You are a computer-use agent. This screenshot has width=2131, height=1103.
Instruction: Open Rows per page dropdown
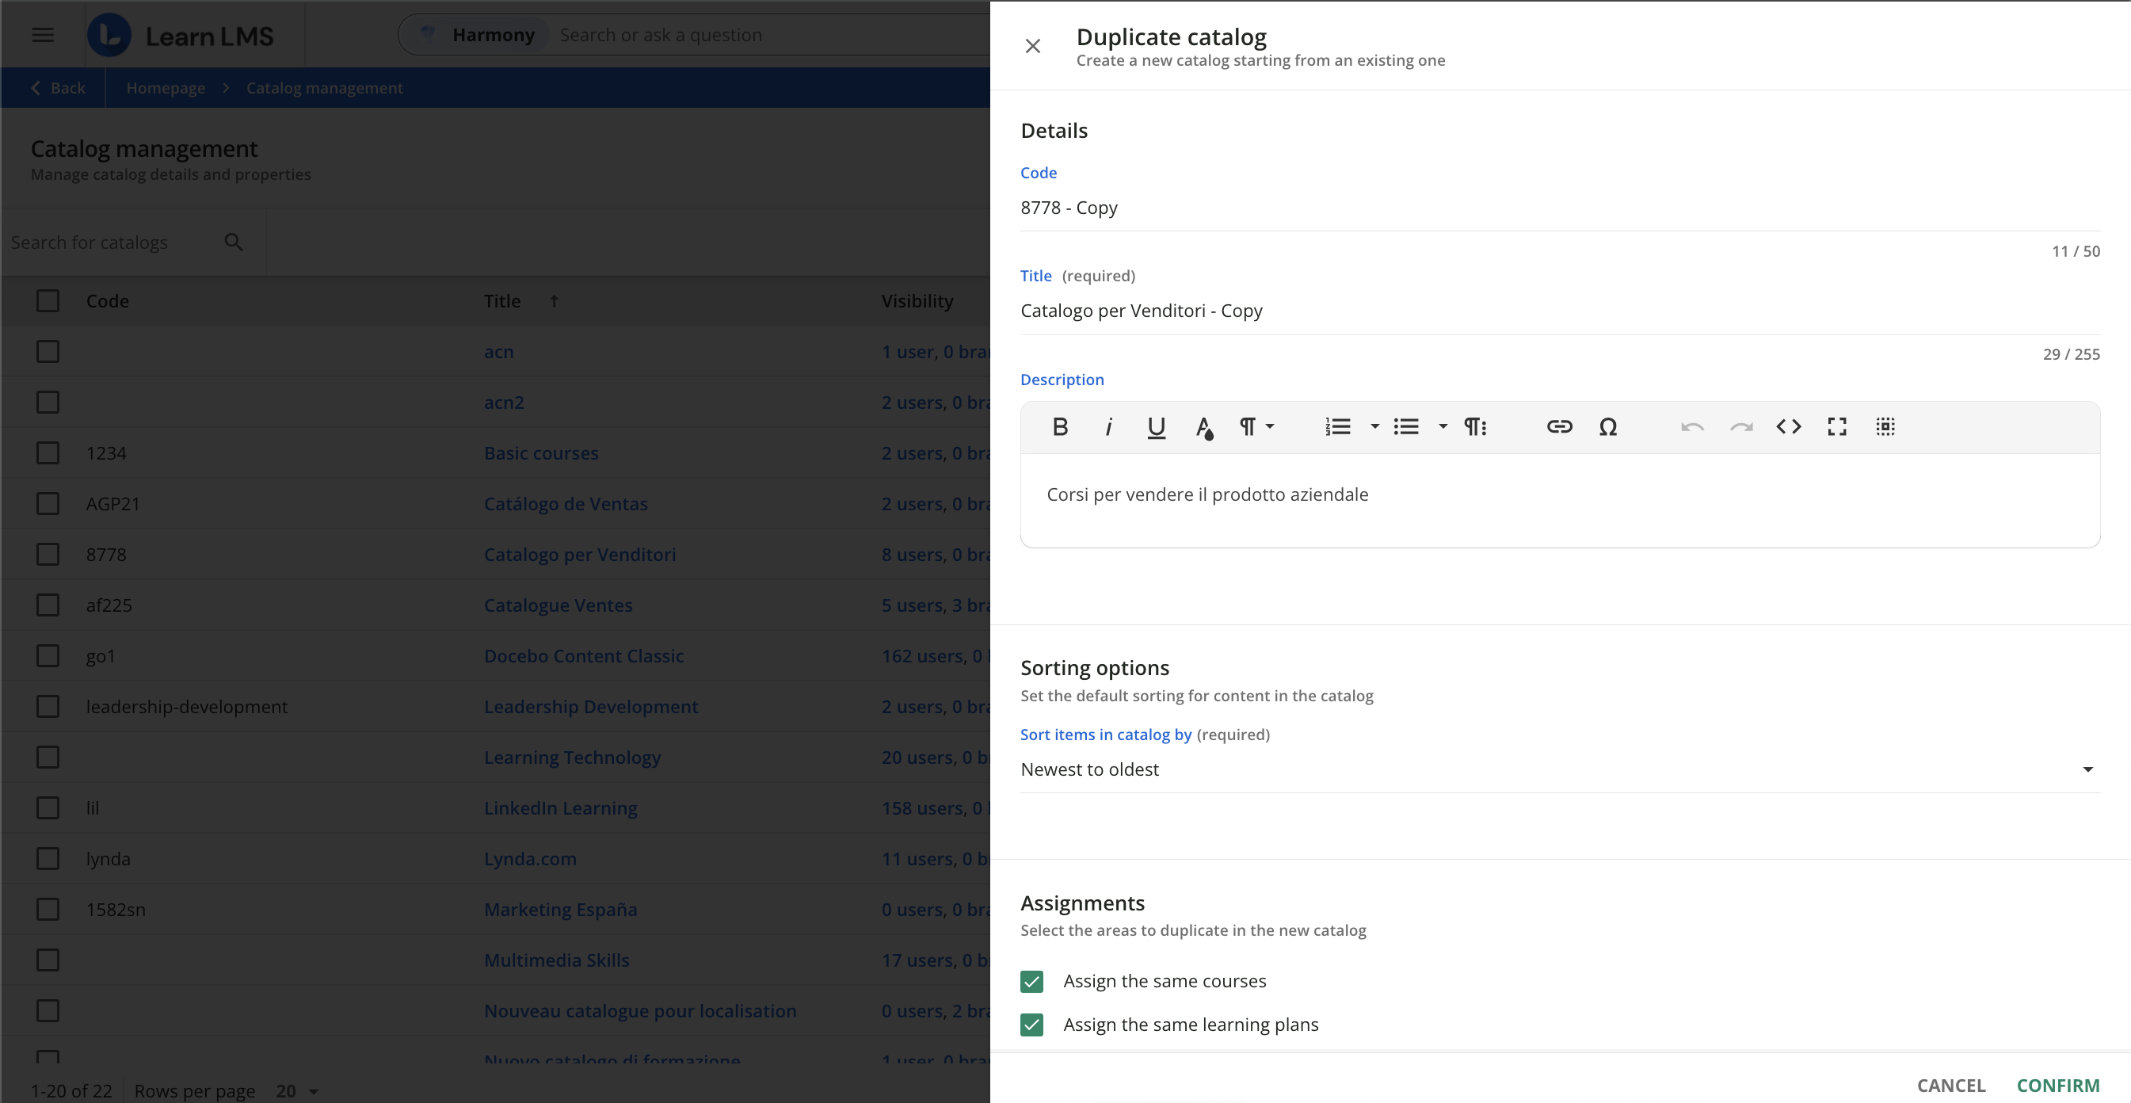pyautogui.click(x=297, y=1091)
